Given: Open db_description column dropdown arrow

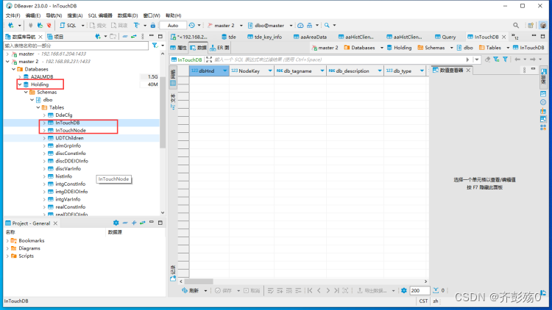Looking at the screenshot, I should point(380,71).
